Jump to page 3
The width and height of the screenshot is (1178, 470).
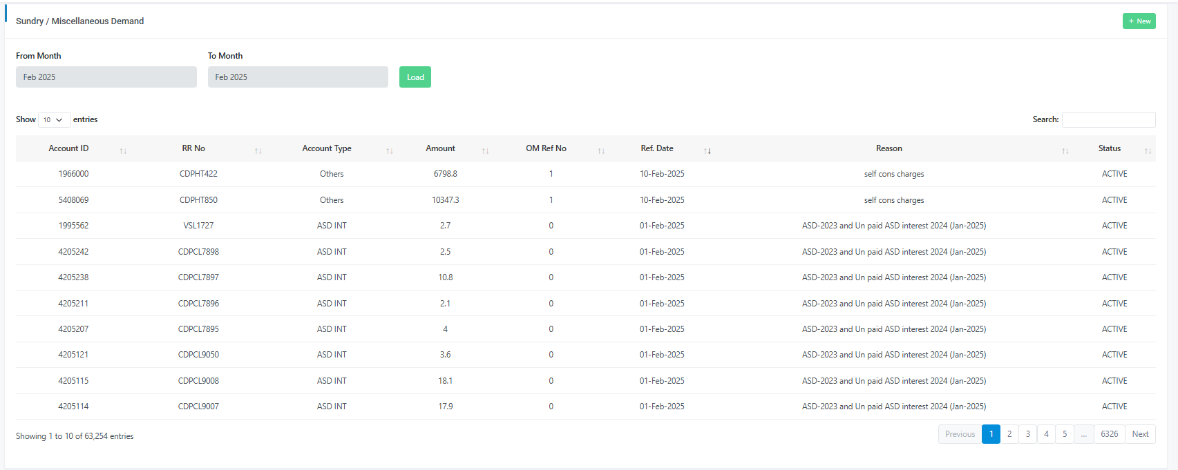click(x=1028, y=434)
